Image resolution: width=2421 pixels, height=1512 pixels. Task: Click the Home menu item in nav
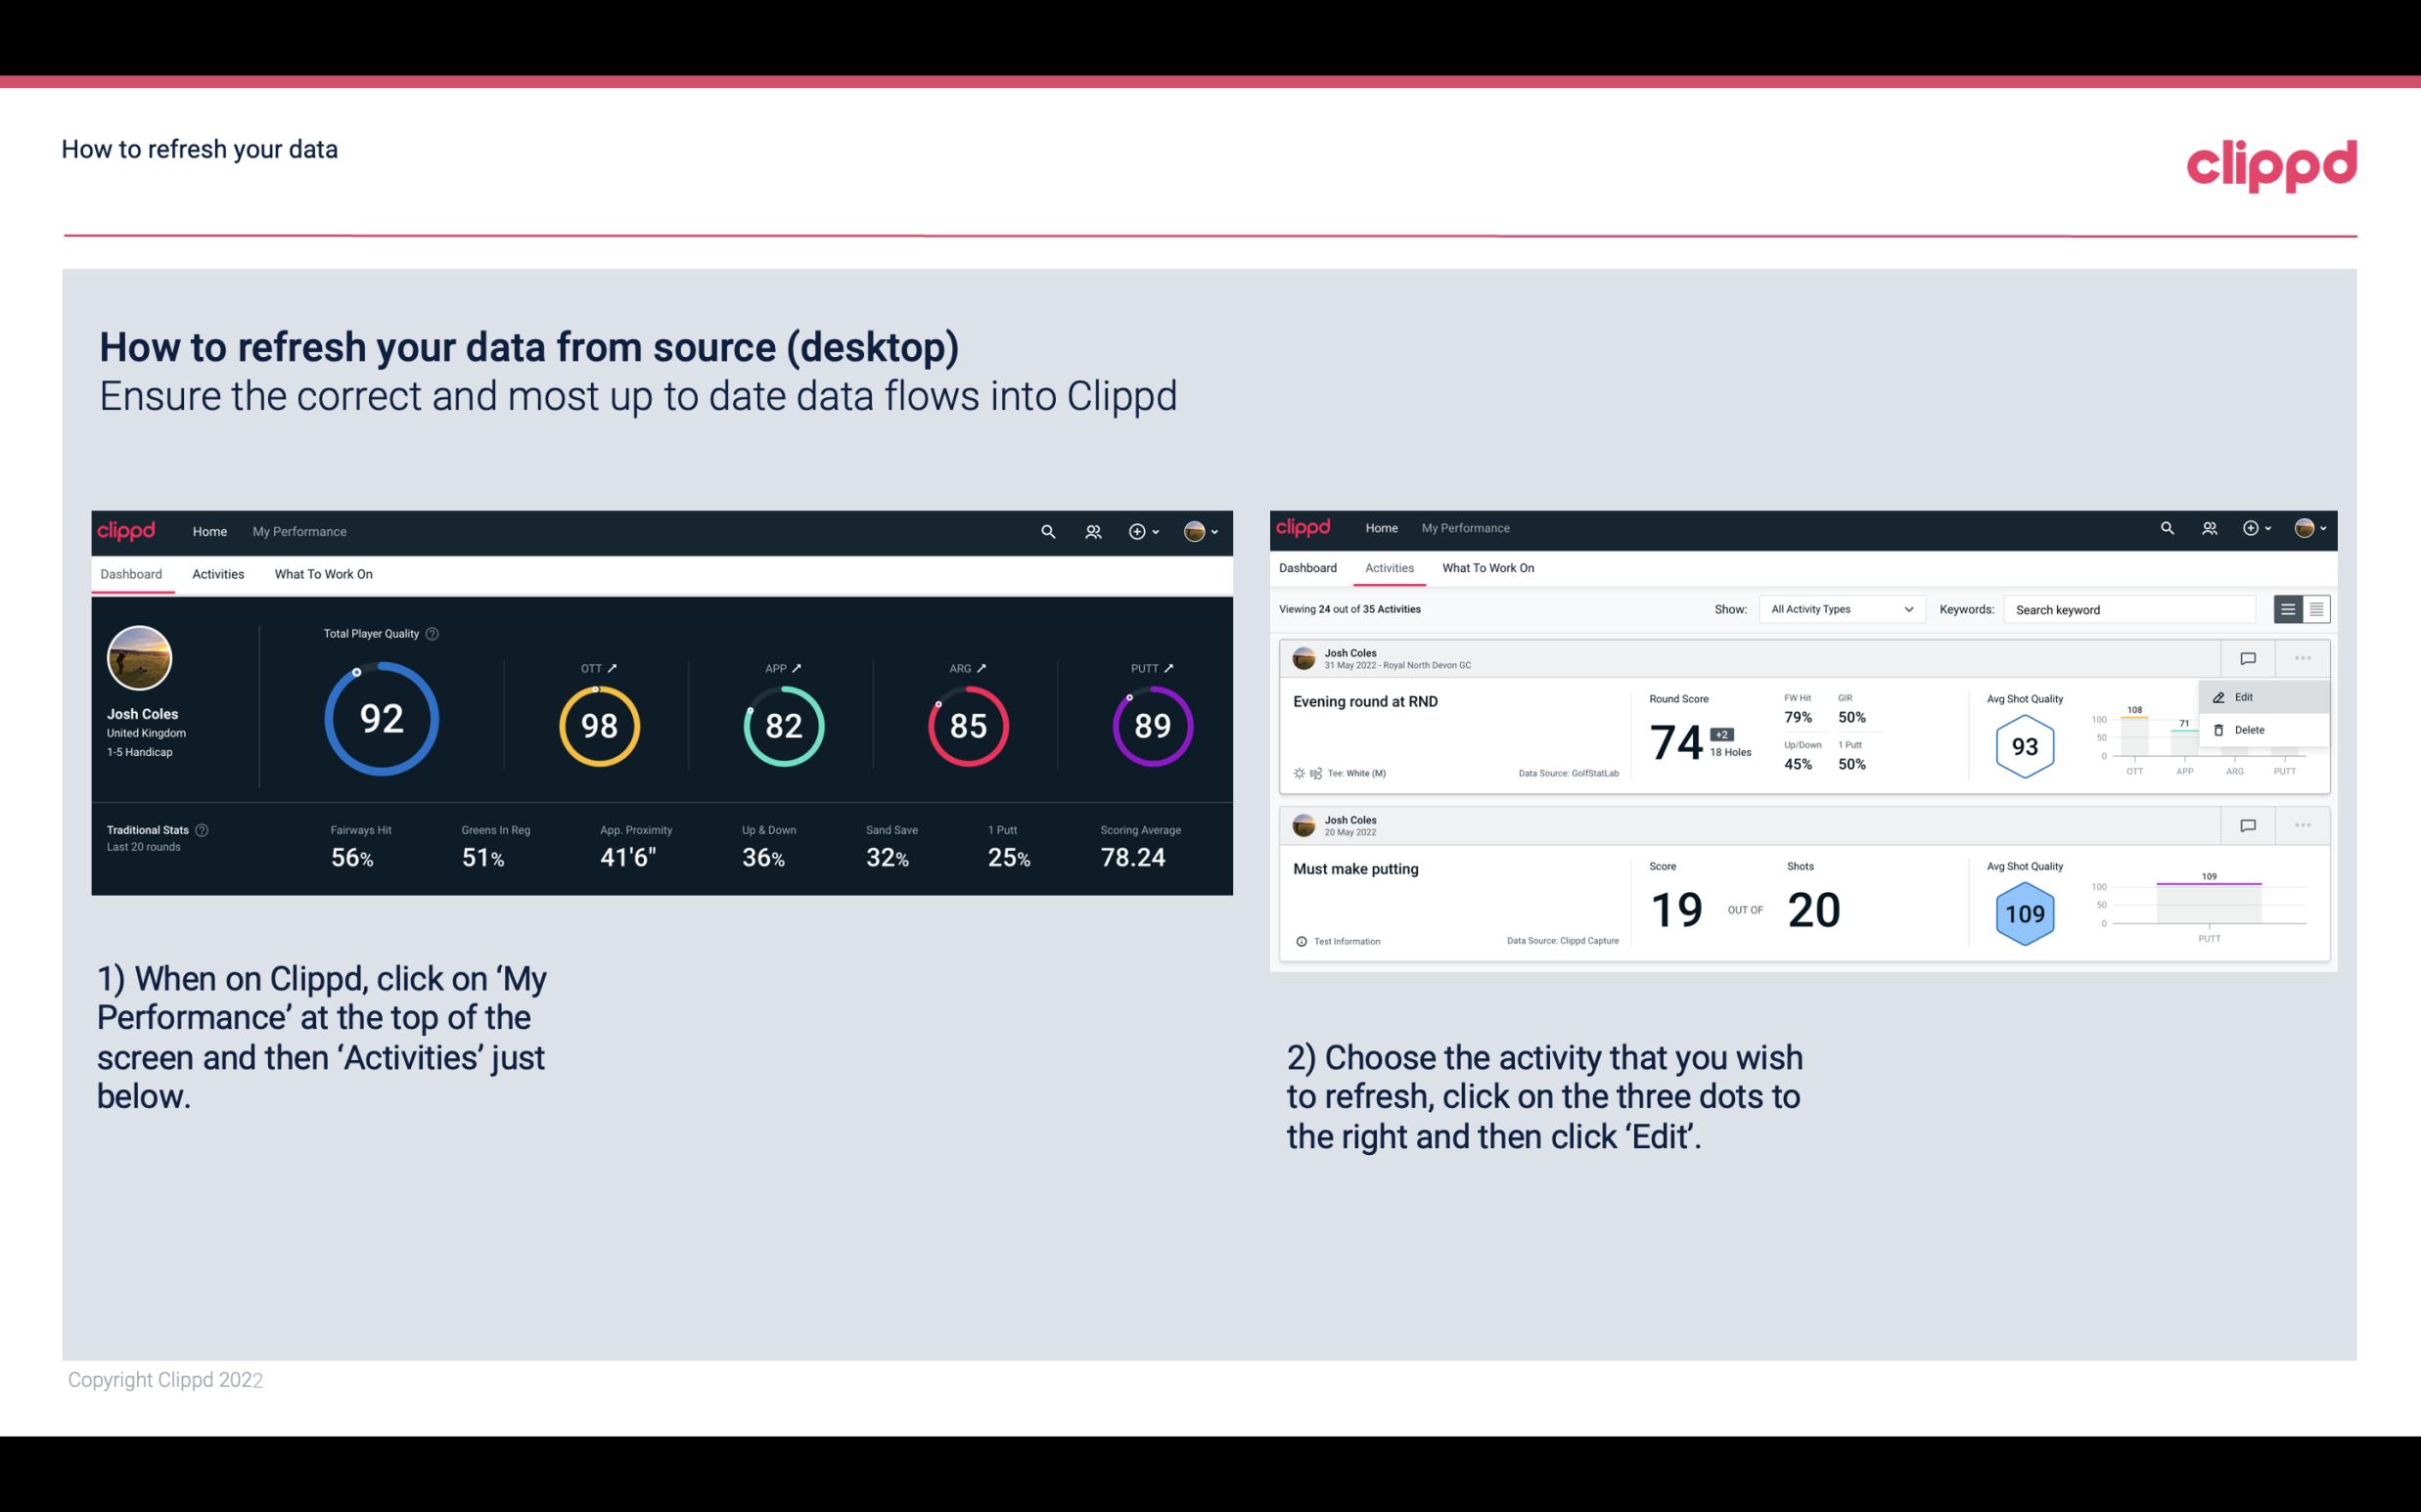207,529
